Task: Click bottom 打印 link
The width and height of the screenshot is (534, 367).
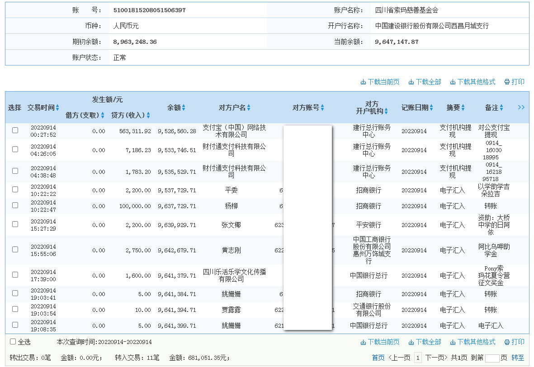Action: point(518,342)
